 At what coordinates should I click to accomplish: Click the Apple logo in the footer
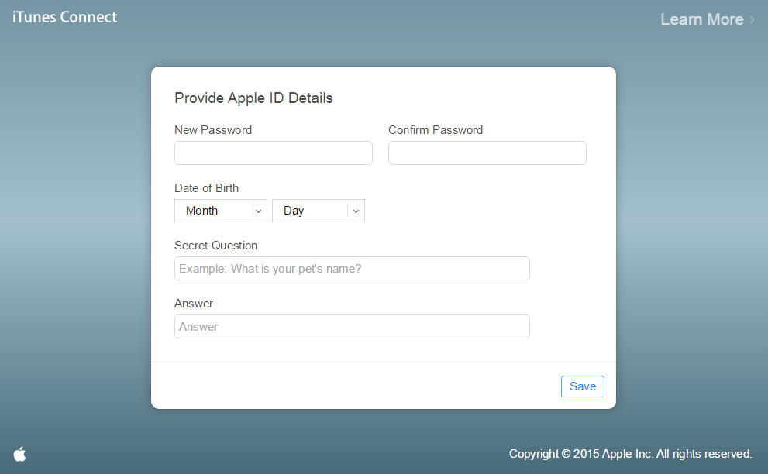click(x=20, y=454)
